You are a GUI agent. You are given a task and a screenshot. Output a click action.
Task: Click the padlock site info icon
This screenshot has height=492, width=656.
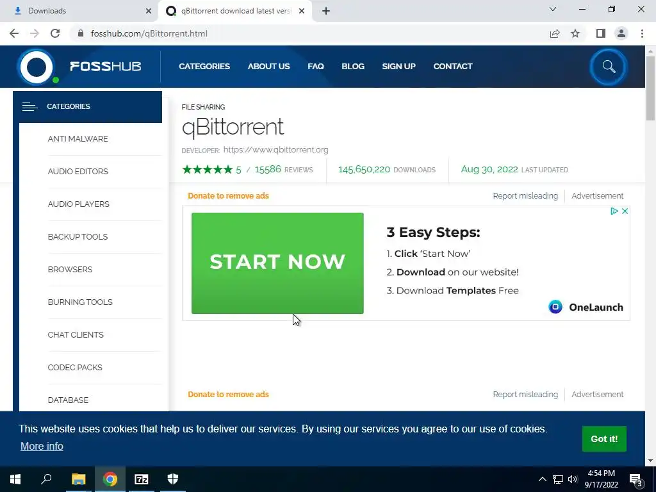81,33
